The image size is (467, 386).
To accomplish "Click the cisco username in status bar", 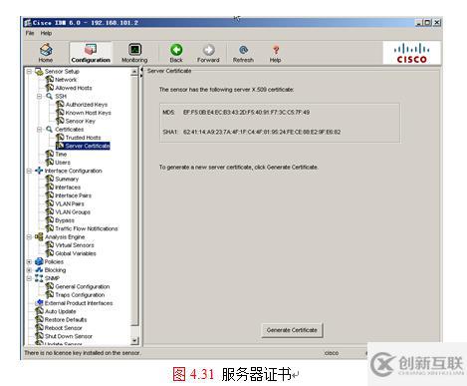I will tap(332, 353).
